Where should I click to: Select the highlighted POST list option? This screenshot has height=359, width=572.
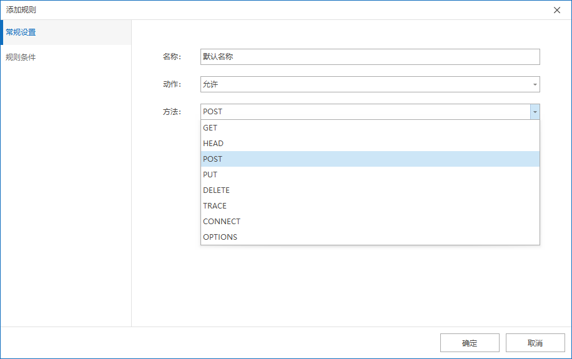370,159
